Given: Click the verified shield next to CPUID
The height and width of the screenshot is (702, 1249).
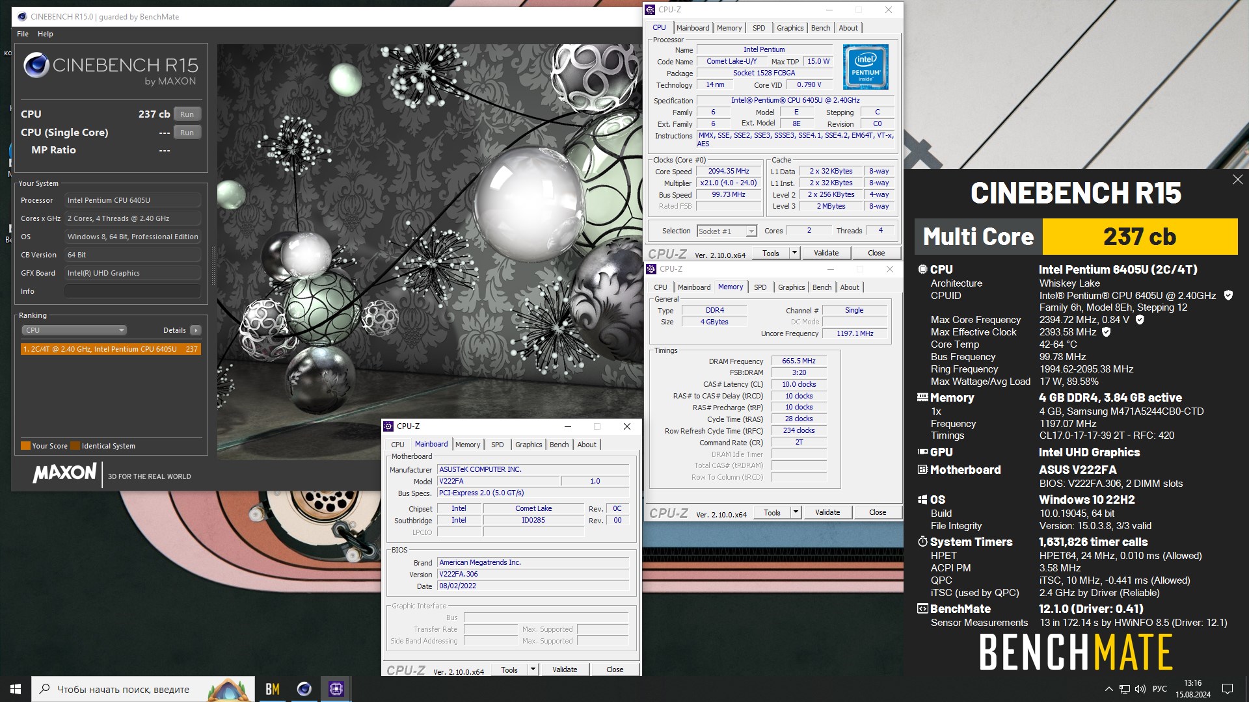Looking at the screenshot, I should point(1228,295).
